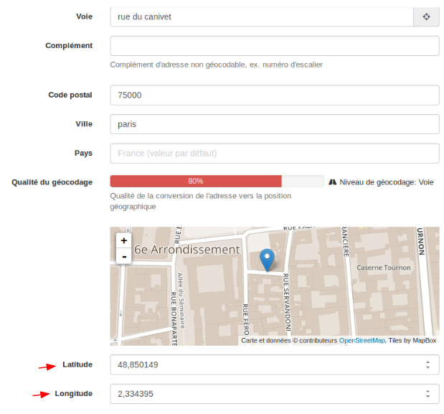Zoom out with the map minus button
Image resolution: width=444 pixels, height=414 pixels.
point(124,256)
